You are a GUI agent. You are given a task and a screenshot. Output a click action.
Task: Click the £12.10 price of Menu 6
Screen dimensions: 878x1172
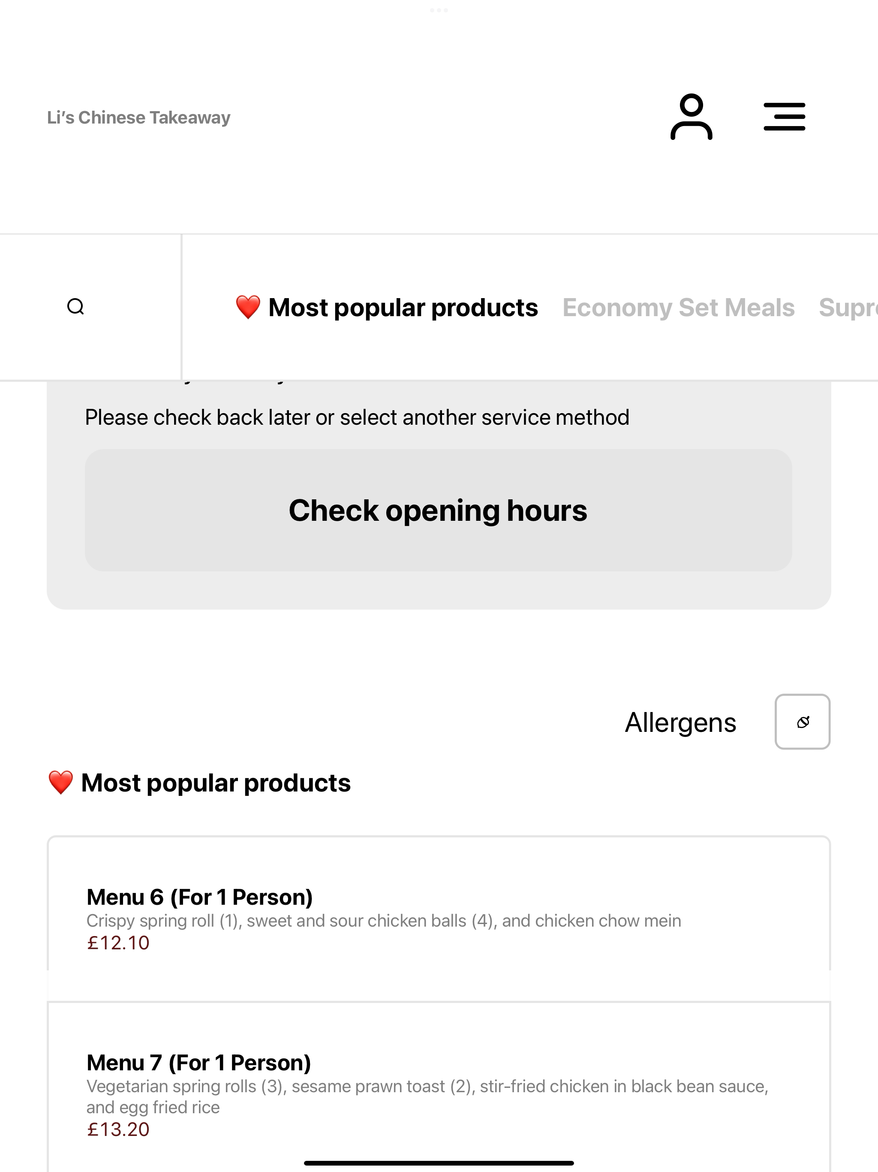pos(118,942)
